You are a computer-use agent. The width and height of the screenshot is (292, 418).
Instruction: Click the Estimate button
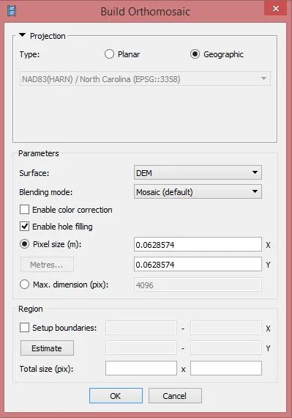(47, 348)
